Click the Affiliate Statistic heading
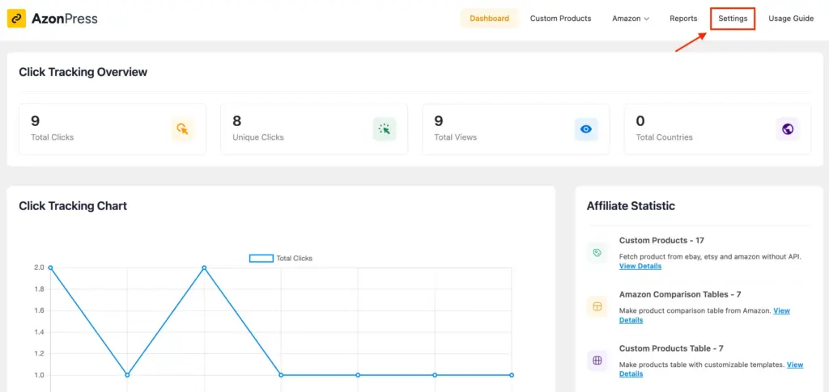 pos(631,206)
